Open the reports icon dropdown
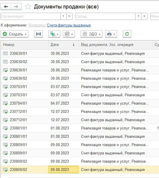Viewport: 159px width, 178px height. click(x=69, y=34)
